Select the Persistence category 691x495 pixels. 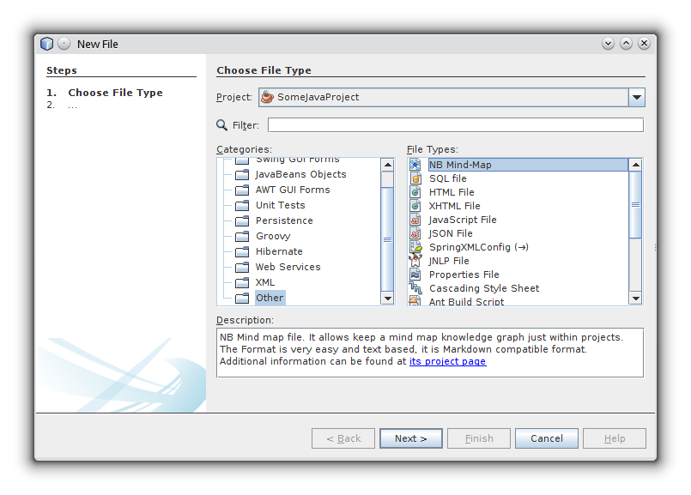point(284,220)
